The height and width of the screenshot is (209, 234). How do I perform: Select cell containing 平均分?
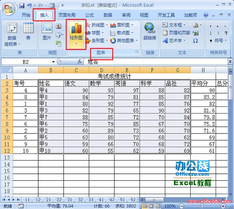[203, 83]
